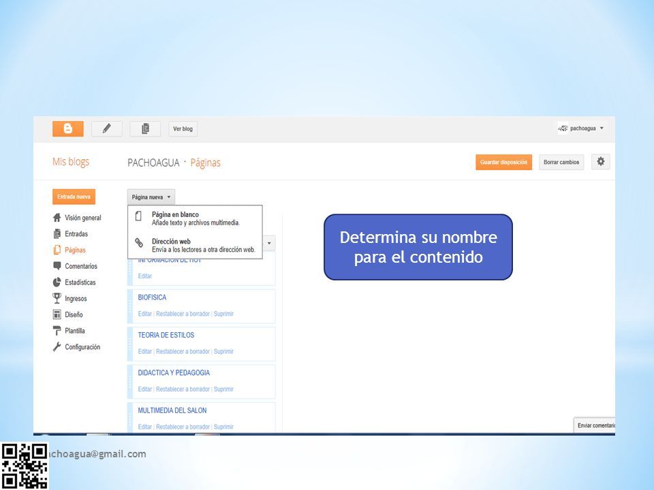Click Suprimir under DIDACTICA Y PEDAGOGIA
Viewport: 654px width, 490px height.
[x=223, y=389]
